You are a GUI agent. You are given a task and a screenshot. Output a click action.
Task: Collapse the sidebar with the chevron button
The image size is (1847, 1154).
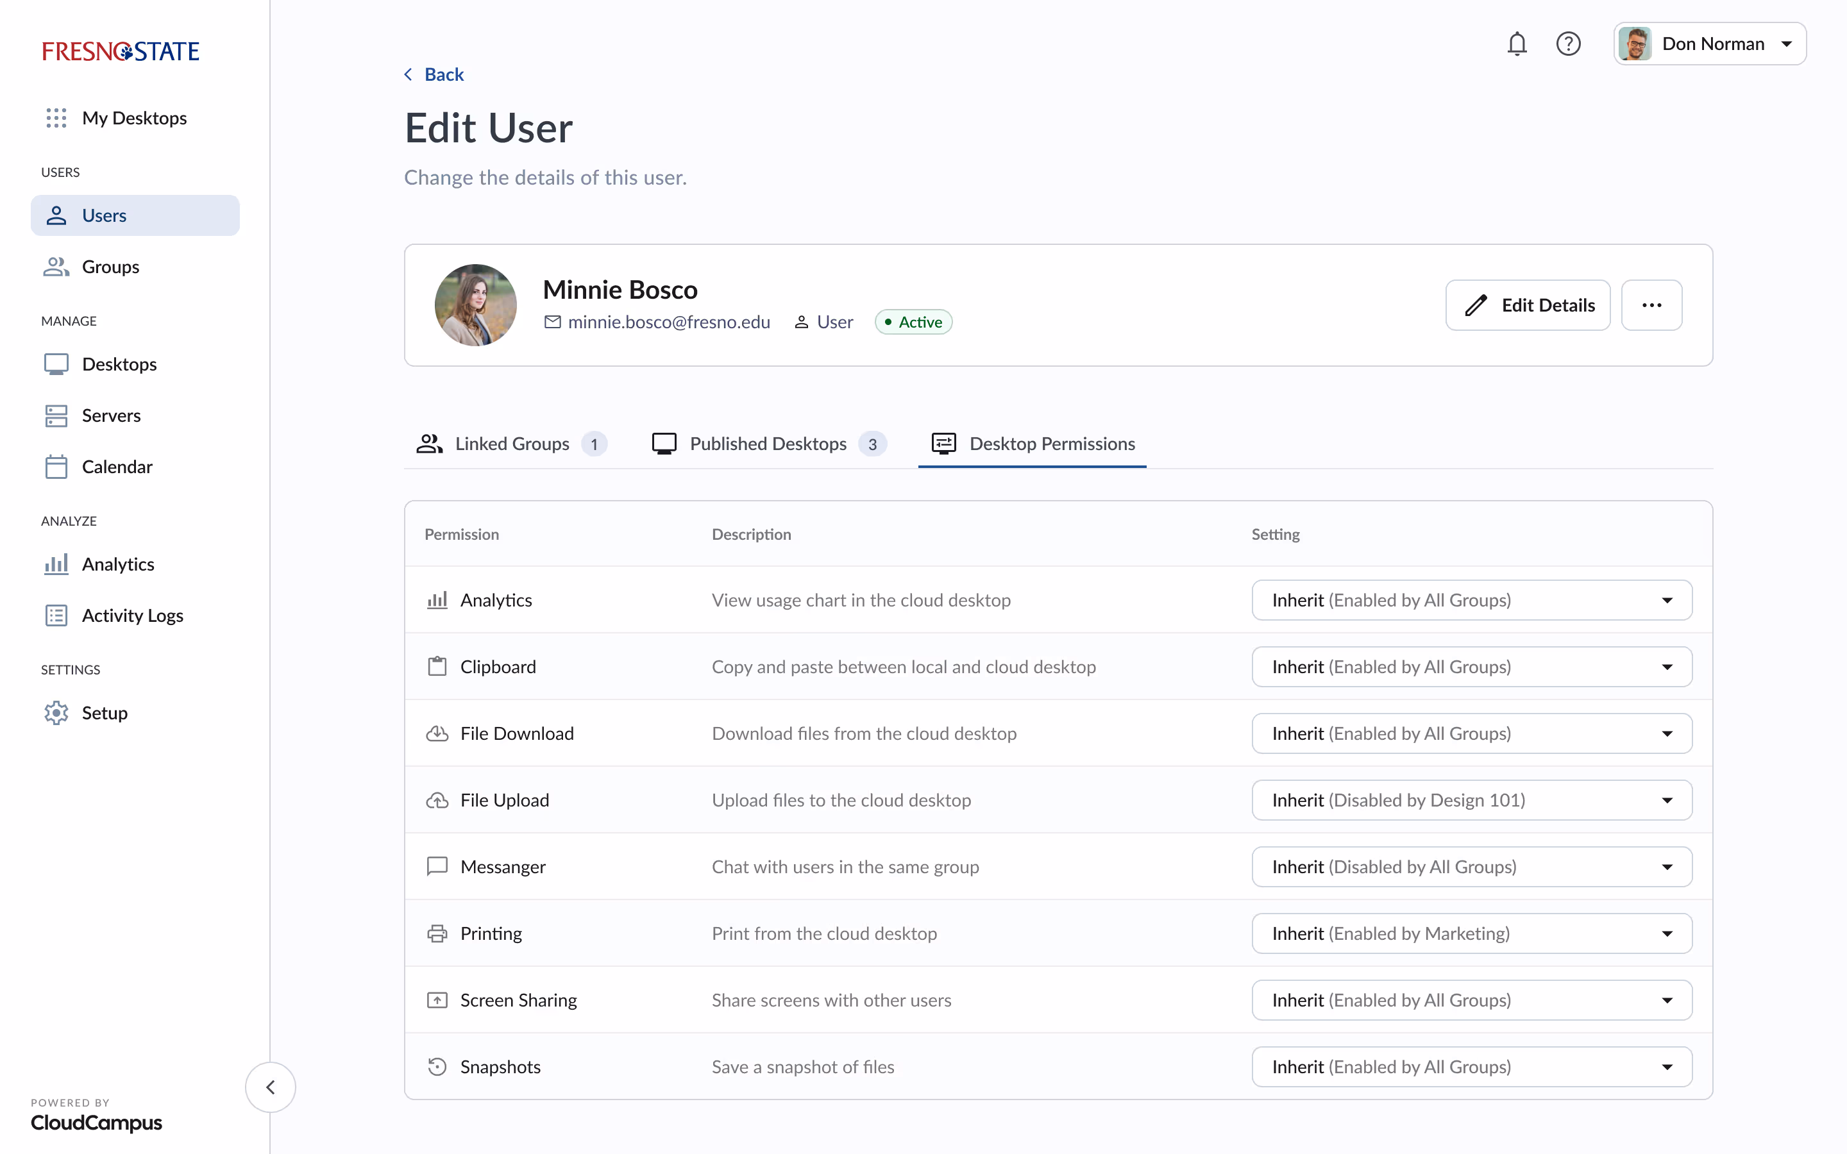point(270,1087)
